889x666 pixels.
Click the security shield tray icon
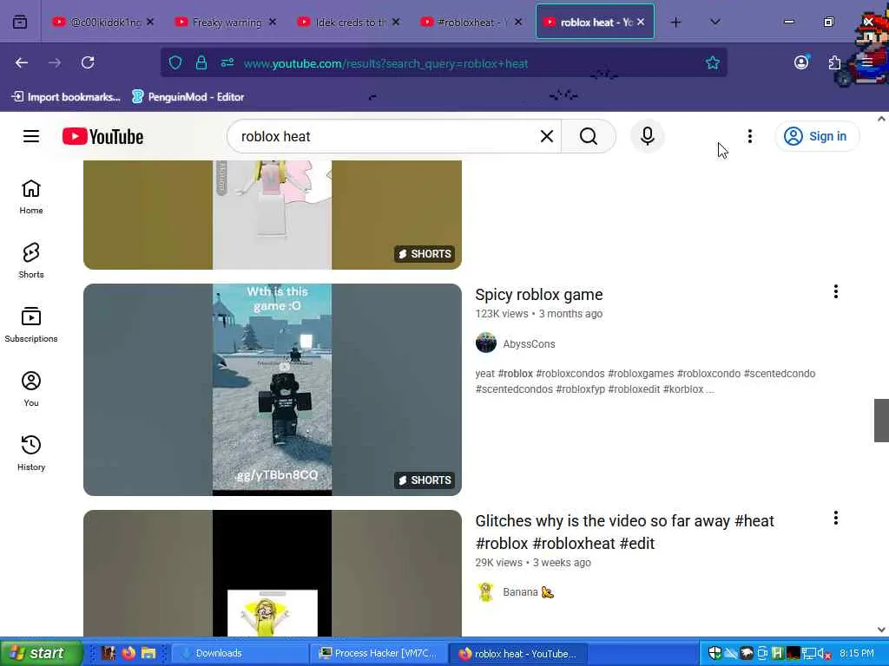pyautogui.click(x=715, y=653)
